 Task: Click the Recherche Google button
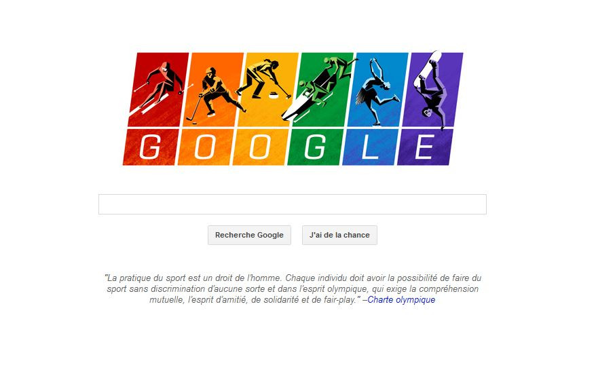point(249,236)
